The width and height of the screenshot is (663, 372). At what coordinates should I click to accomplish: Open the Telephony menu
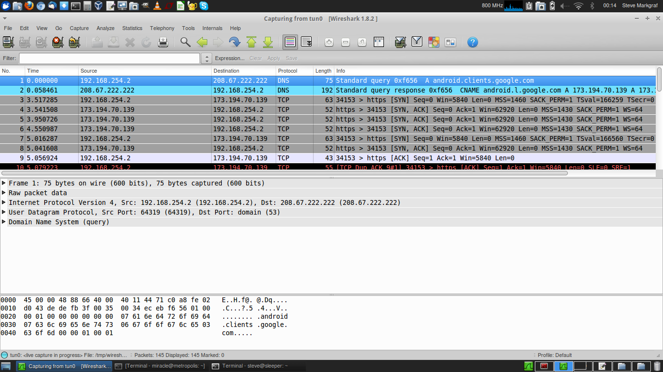[162, 28]
